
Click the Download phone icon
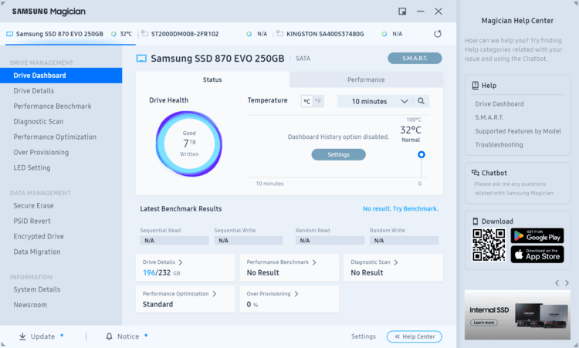click(x=476, y=221)
